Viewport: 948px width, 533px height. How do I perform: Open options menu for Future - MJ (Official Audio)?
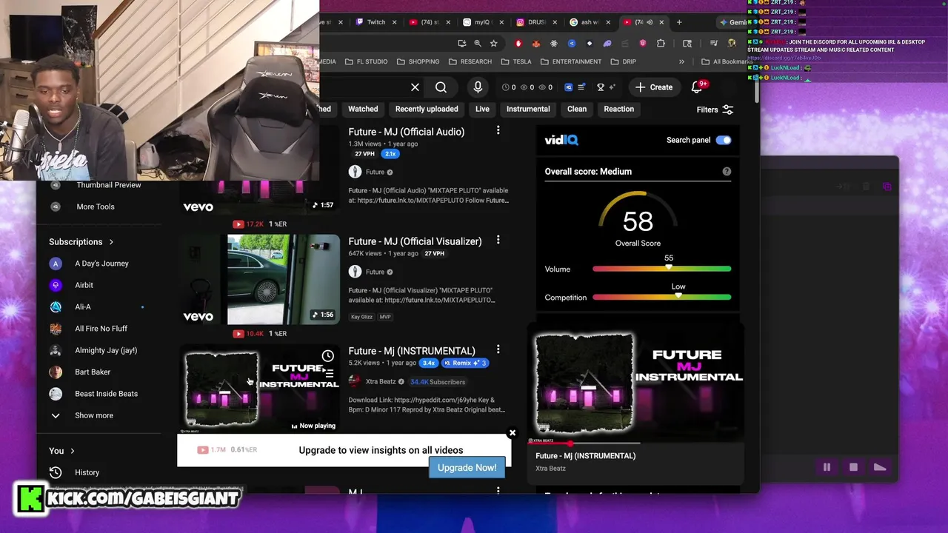[498, 130]
